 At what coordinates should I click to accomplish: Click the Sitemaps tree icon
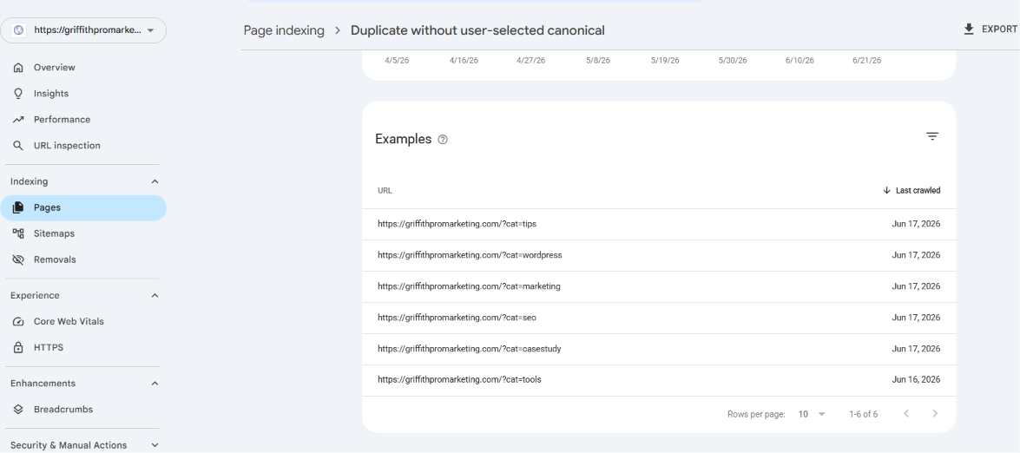point(18,233)
